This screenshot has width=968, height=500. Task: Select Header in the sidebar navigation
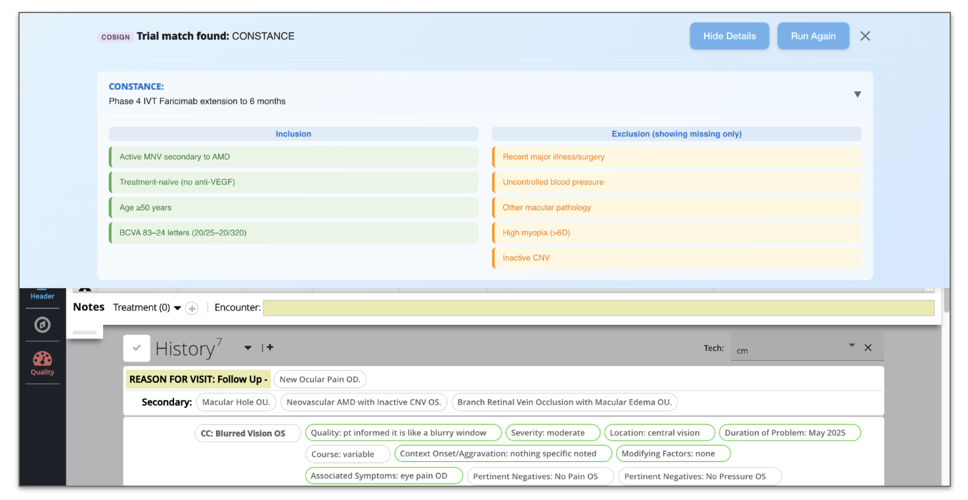click(42, 296)
